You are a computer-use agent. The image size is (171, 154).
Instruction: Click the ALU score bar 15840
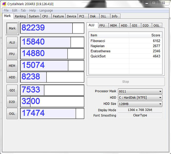pos(52,42)
